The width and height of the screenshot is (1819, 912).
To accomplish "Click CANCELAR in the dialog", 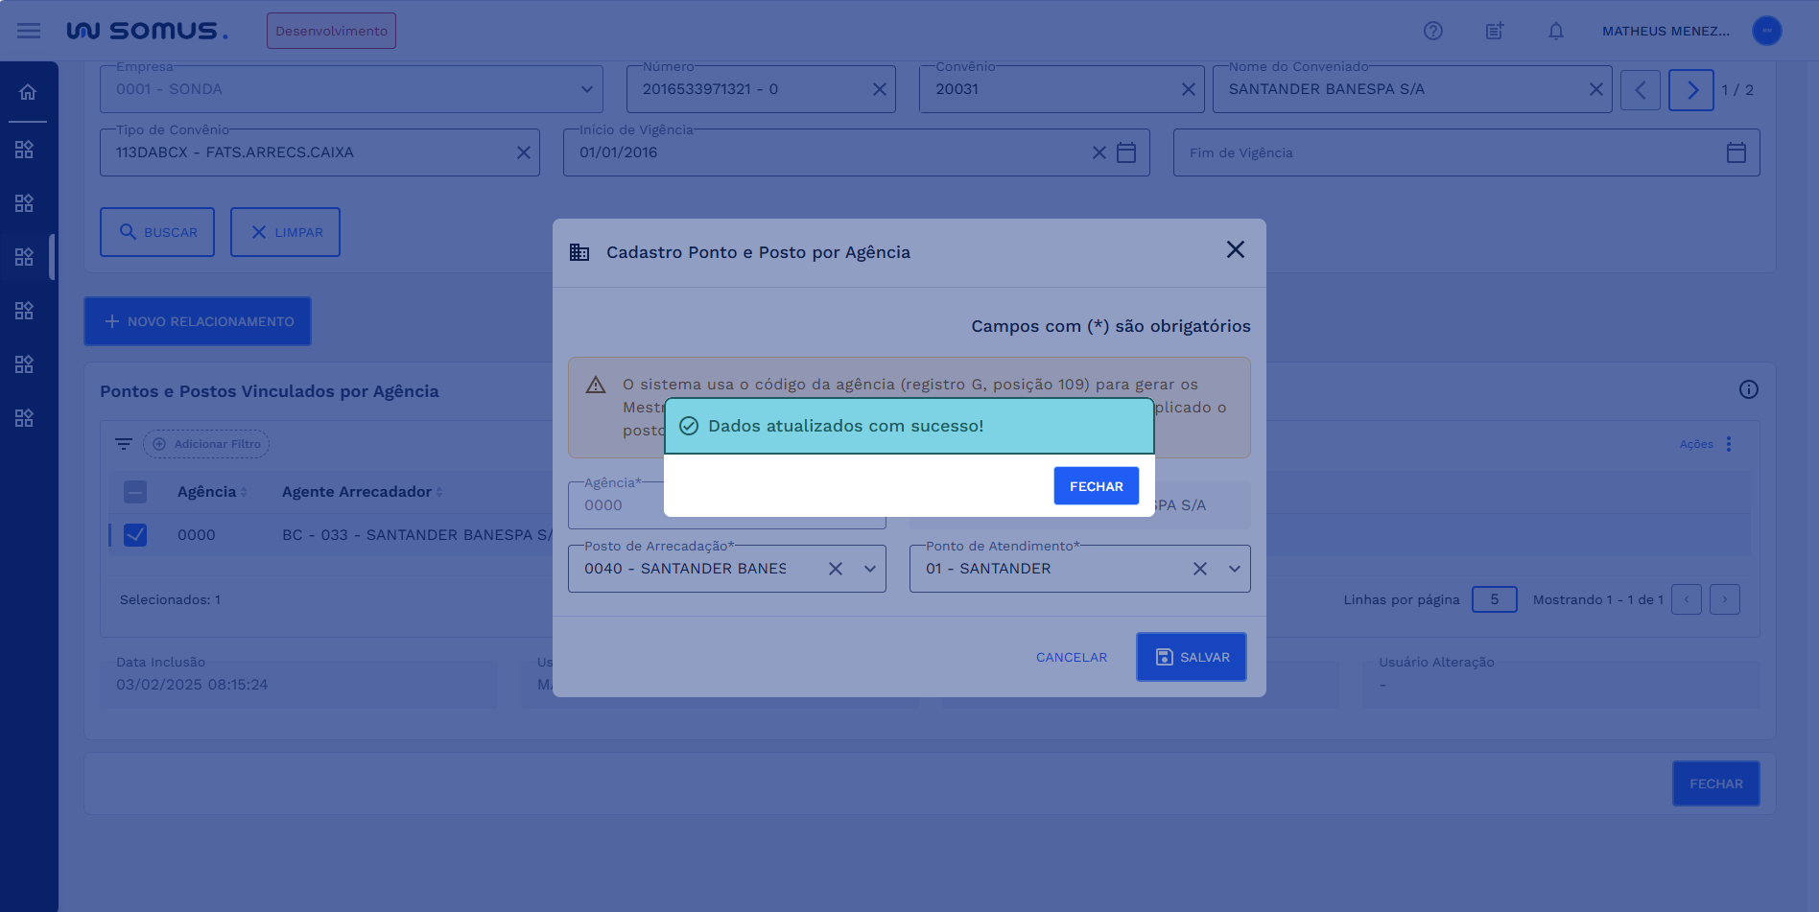I will [x=1071, y=657].
